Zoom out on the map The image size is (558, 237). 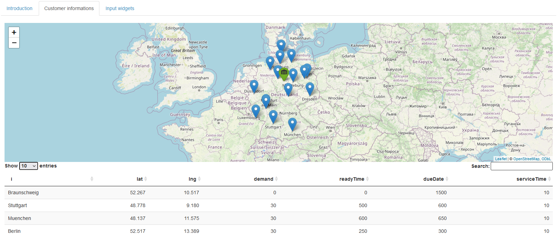(14, 43)
